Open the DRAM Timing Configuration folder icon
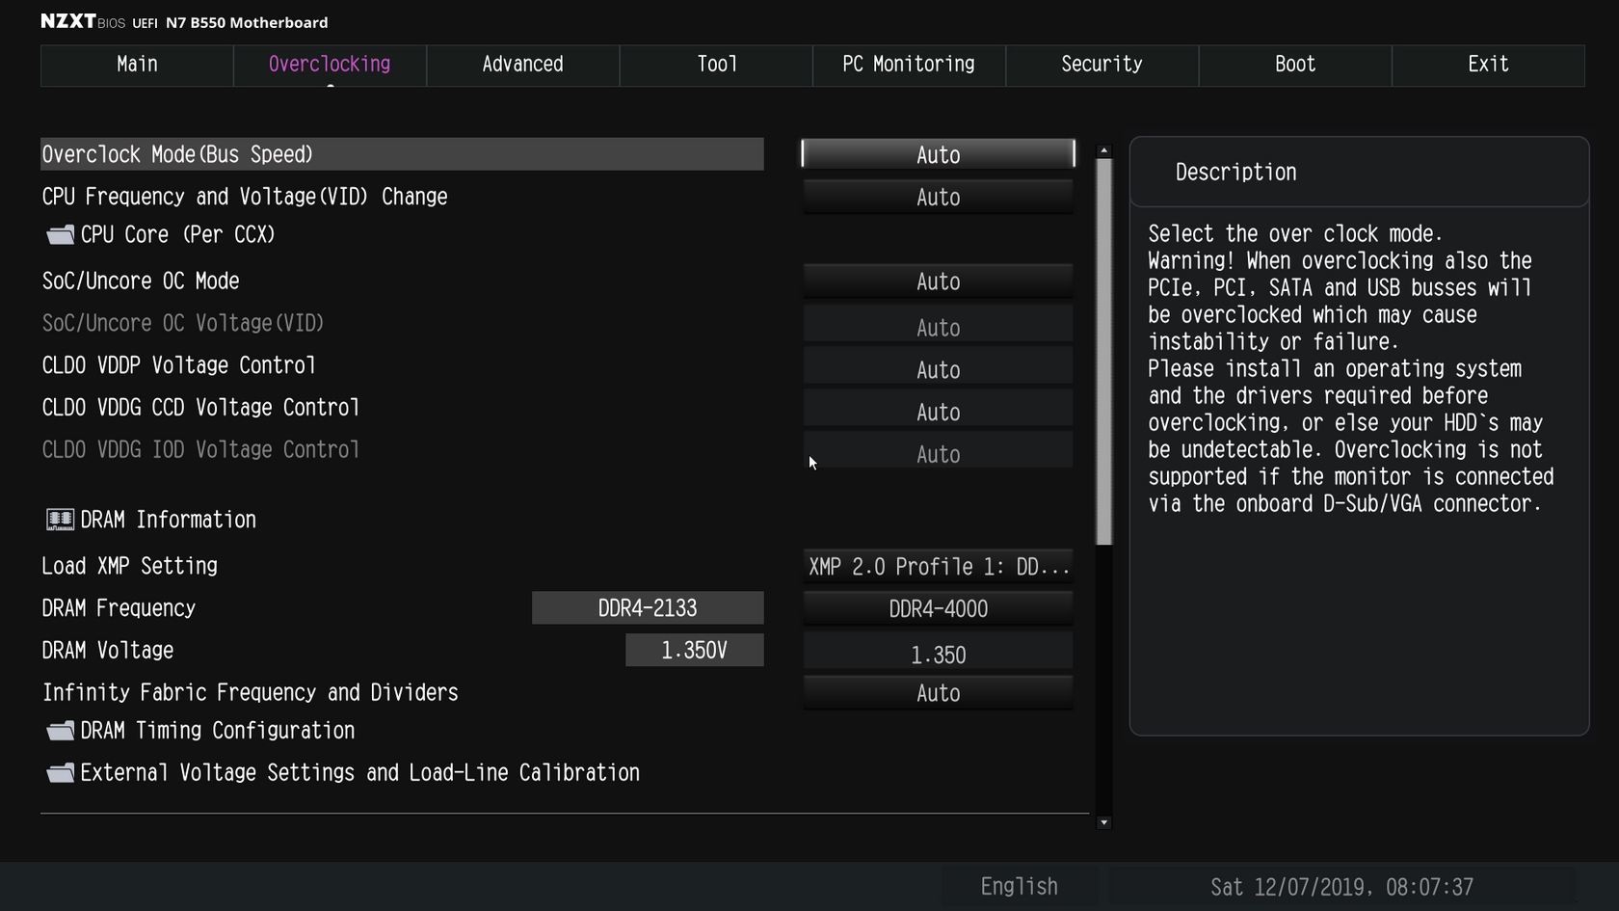The image size is (1619, 911). click(61, 732)
